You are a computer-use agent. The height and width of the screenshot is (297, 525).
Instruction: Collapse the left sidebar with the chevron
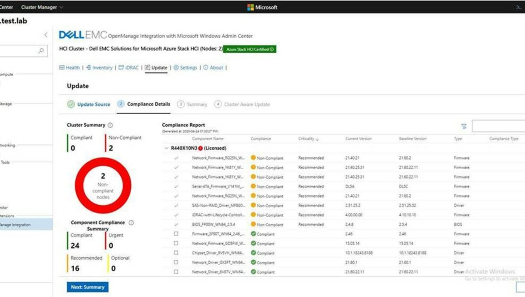(x=46, y=34)
